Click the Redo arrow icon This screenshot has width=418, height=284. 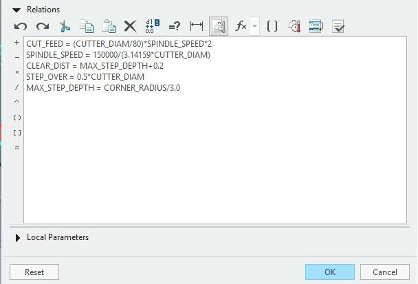[x=43, y=26]
